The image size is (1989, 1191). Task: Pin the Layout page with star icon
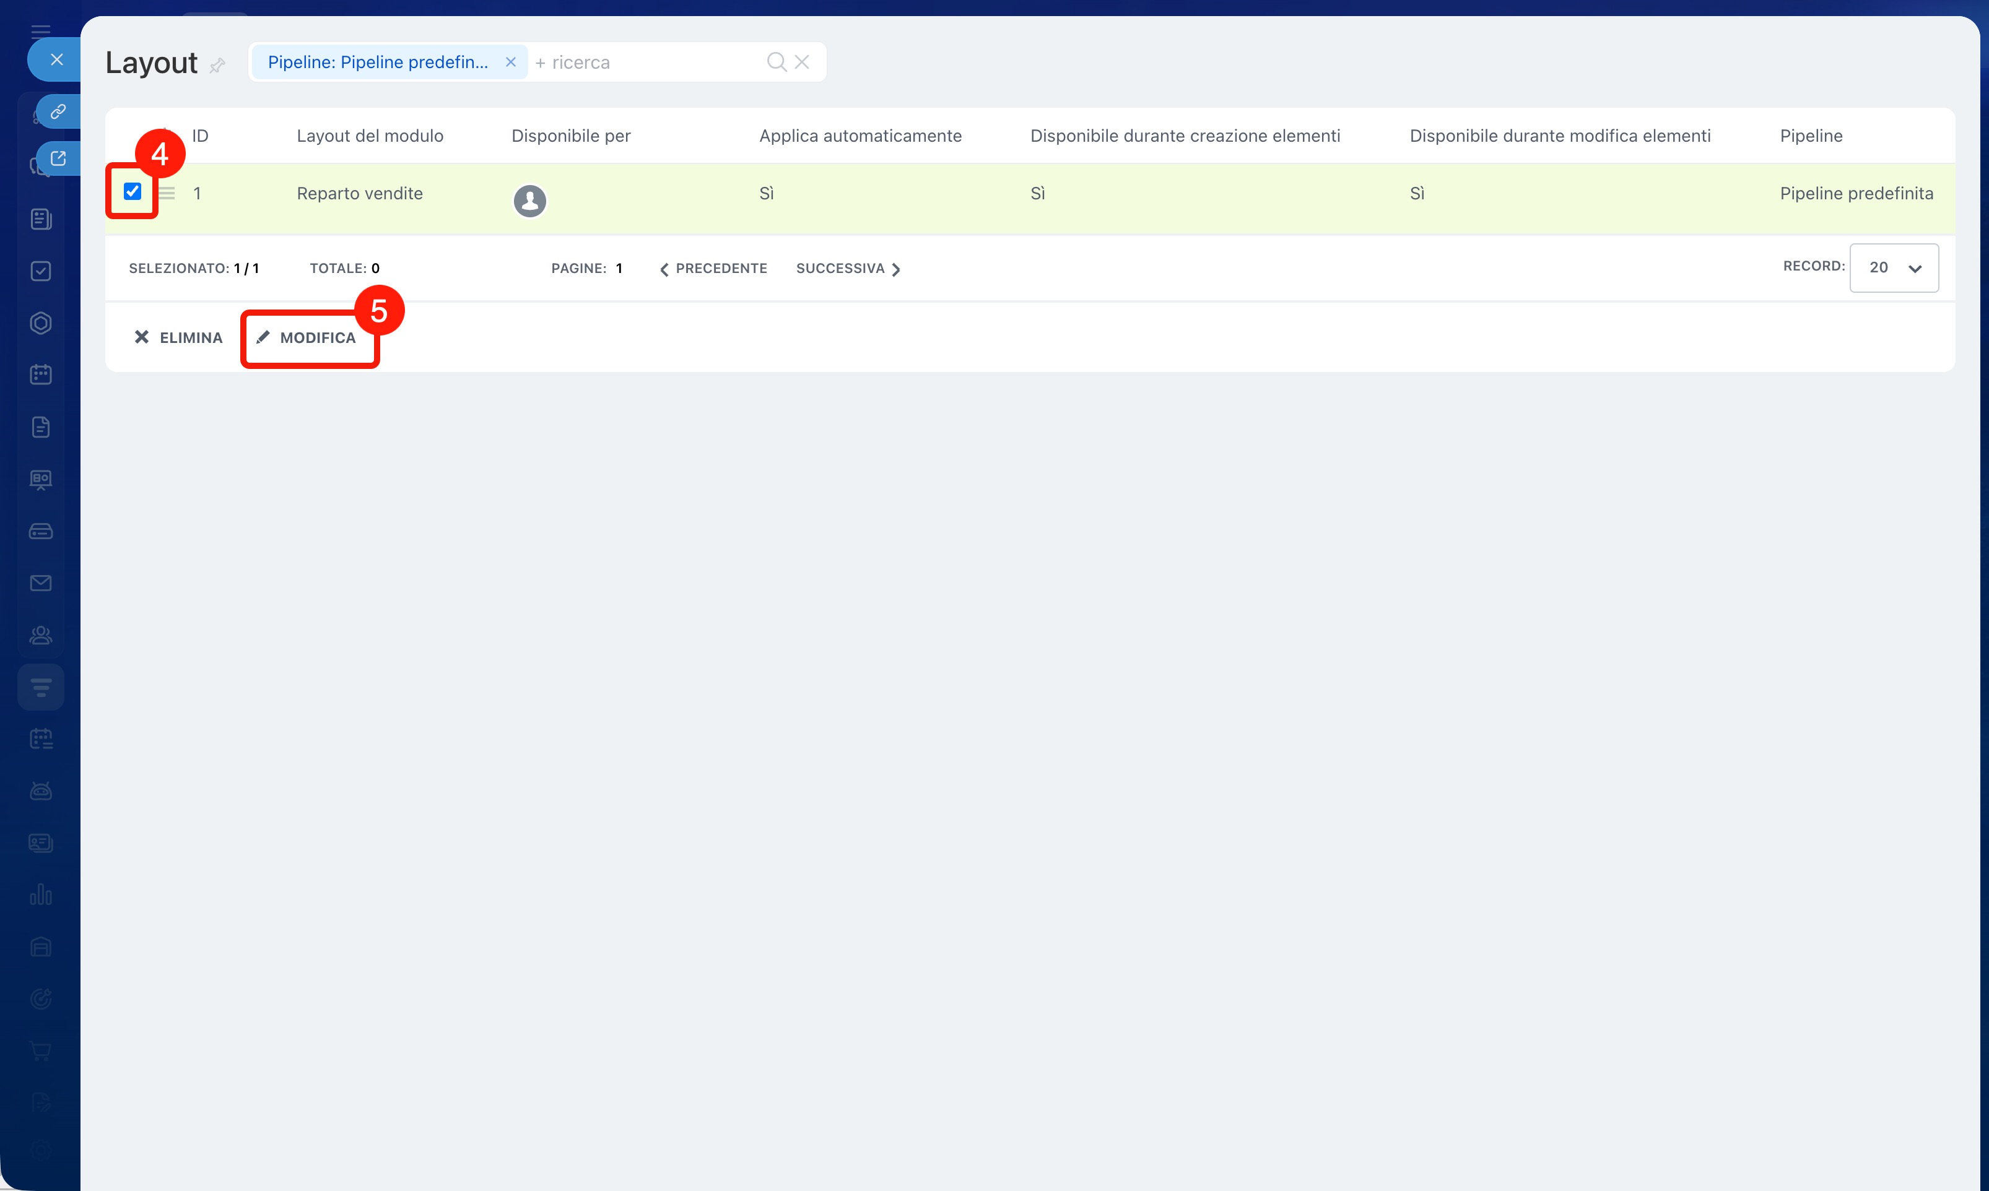pos(217,66)
